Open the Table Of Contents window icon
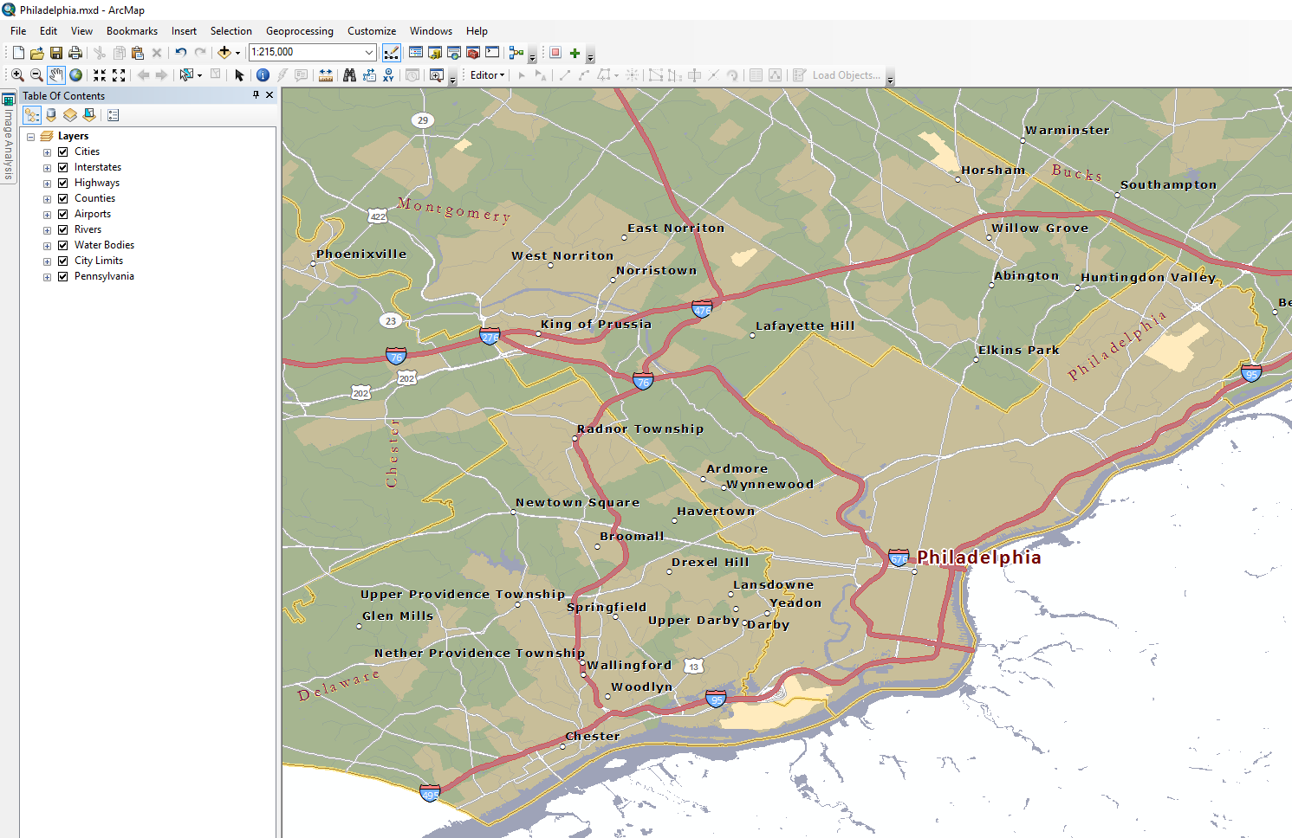 tap(416, 53)
